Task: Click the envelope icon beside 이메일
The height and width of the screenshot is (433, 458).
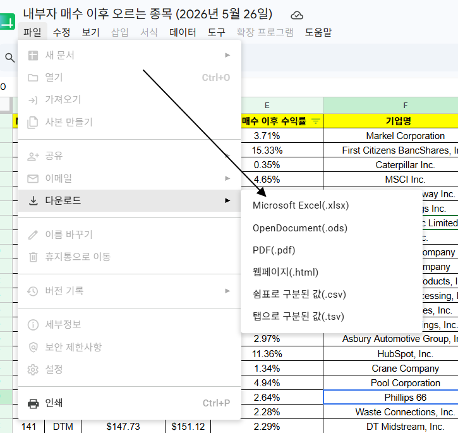Action: tap(33, 178)
